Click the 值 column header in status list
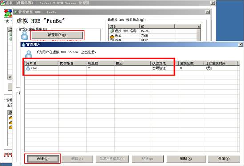The width and height of the screenshot is (244, 166). 157,27
